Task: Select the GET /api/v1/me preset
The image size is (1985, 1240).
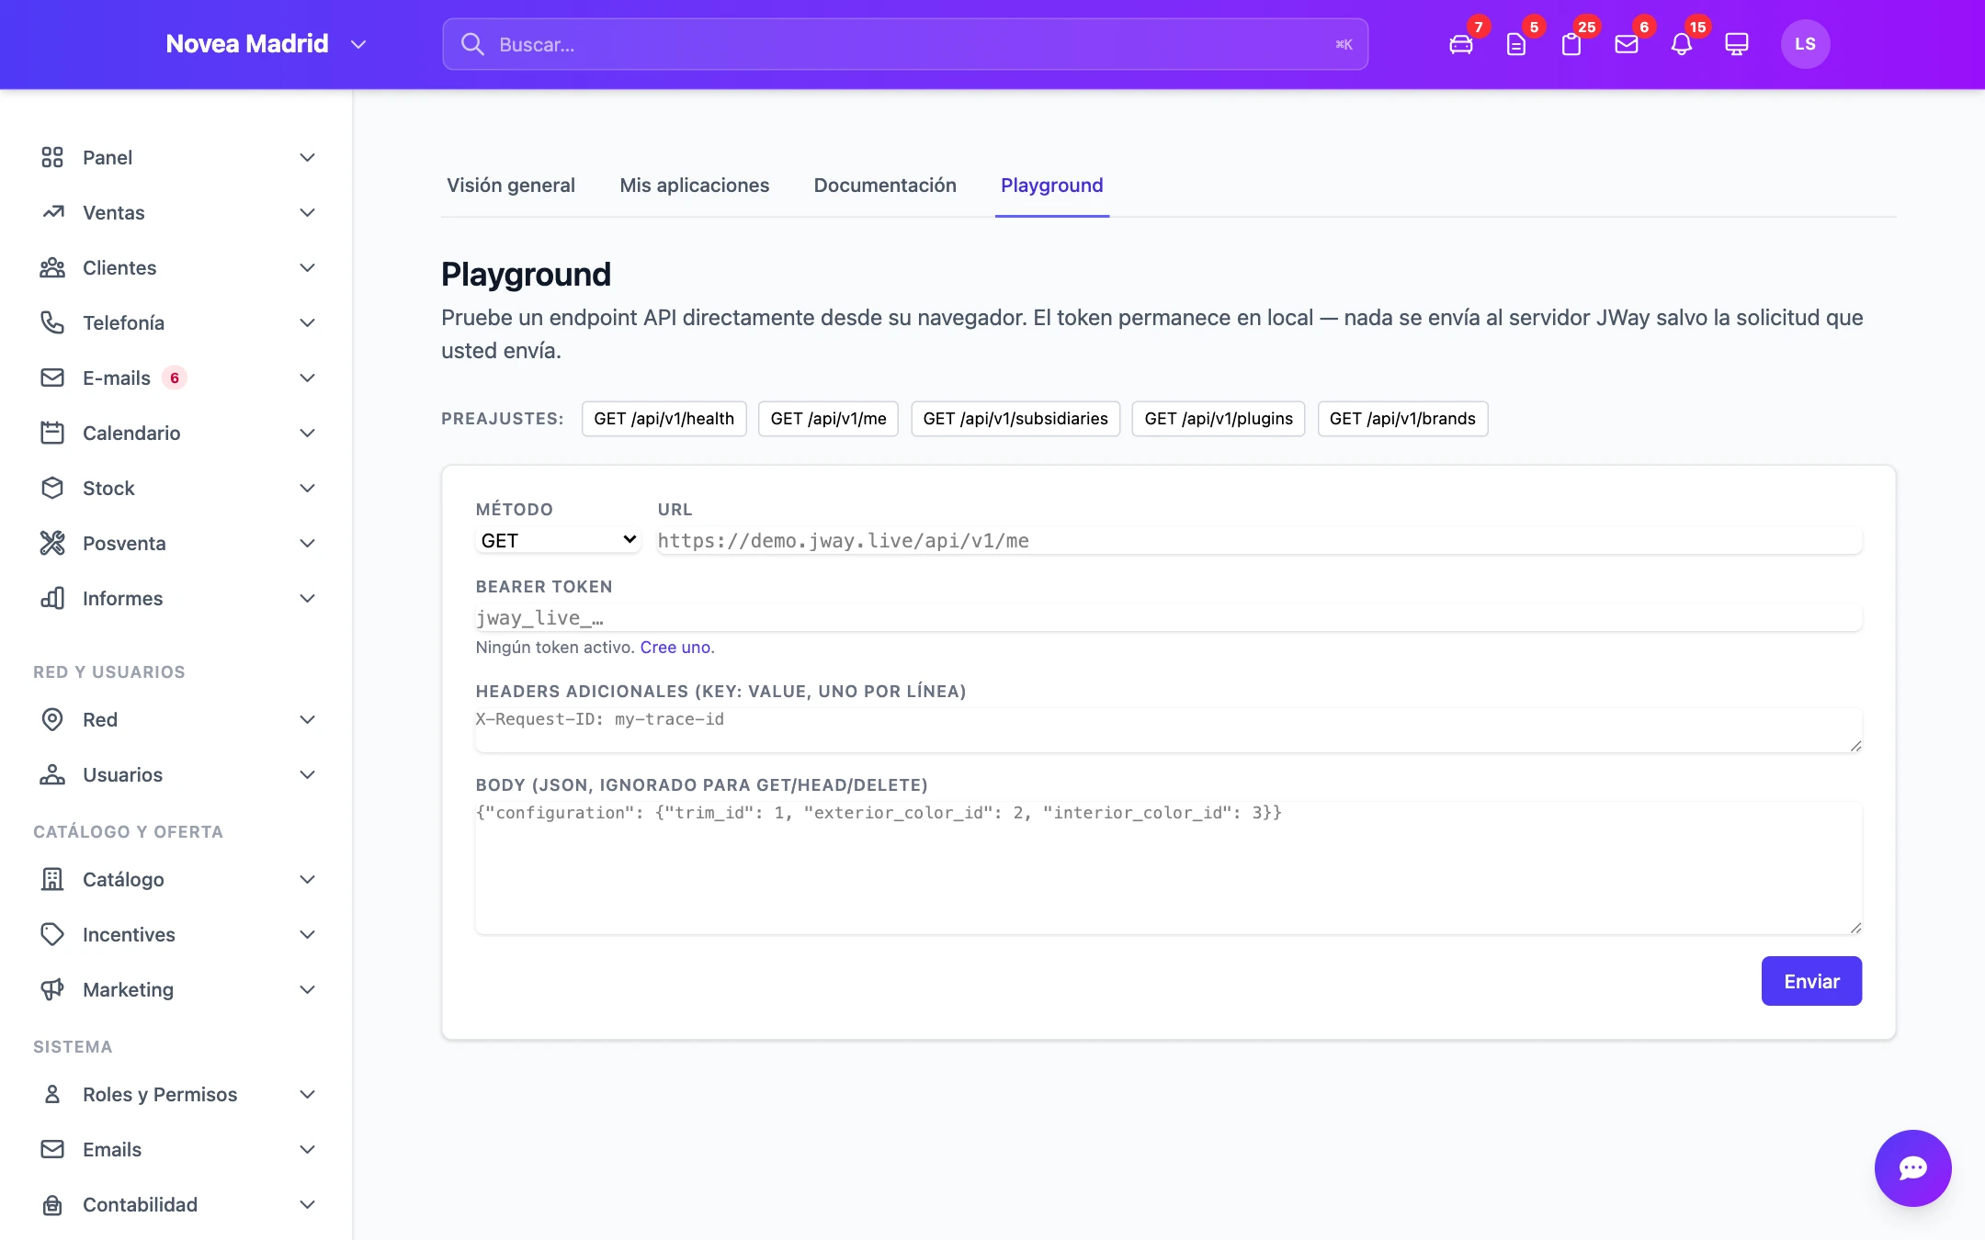Action: coord(828,418)
